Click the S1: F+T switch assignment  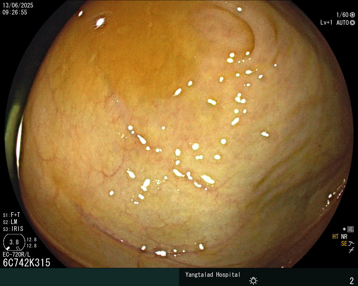click(11, 215)
